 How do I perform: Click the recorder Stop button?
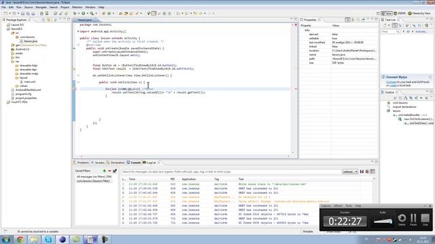click(425, 220)
